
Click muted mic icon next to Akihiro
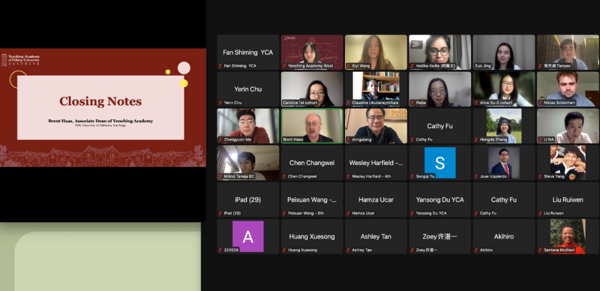click(x=476, y=250)
